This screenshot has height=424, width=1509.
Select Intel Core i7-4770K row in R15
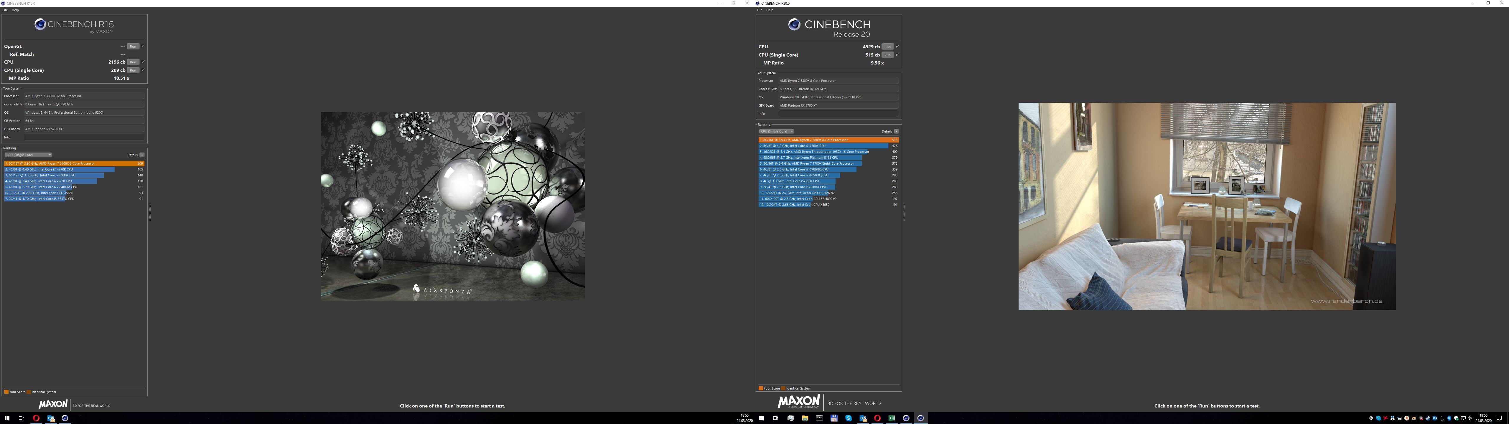point(74,169)
